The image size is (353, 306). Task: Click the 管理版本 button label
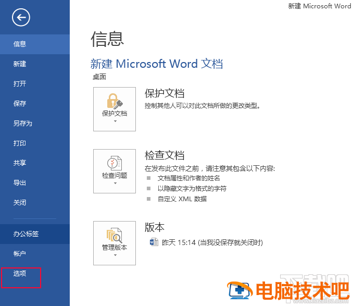coord(115,248)
